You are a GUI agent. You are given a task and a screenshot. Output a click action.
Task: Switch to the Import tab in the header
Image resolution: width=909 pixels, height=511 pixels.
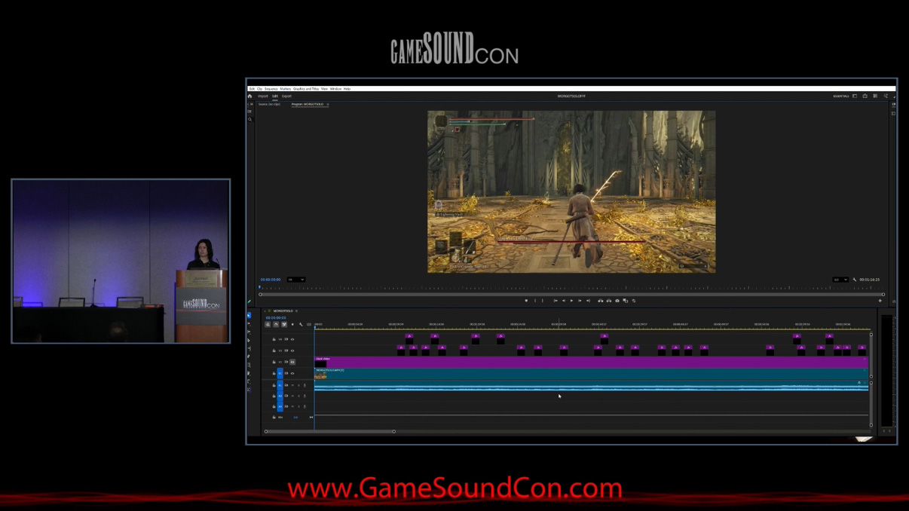point(263,96)
